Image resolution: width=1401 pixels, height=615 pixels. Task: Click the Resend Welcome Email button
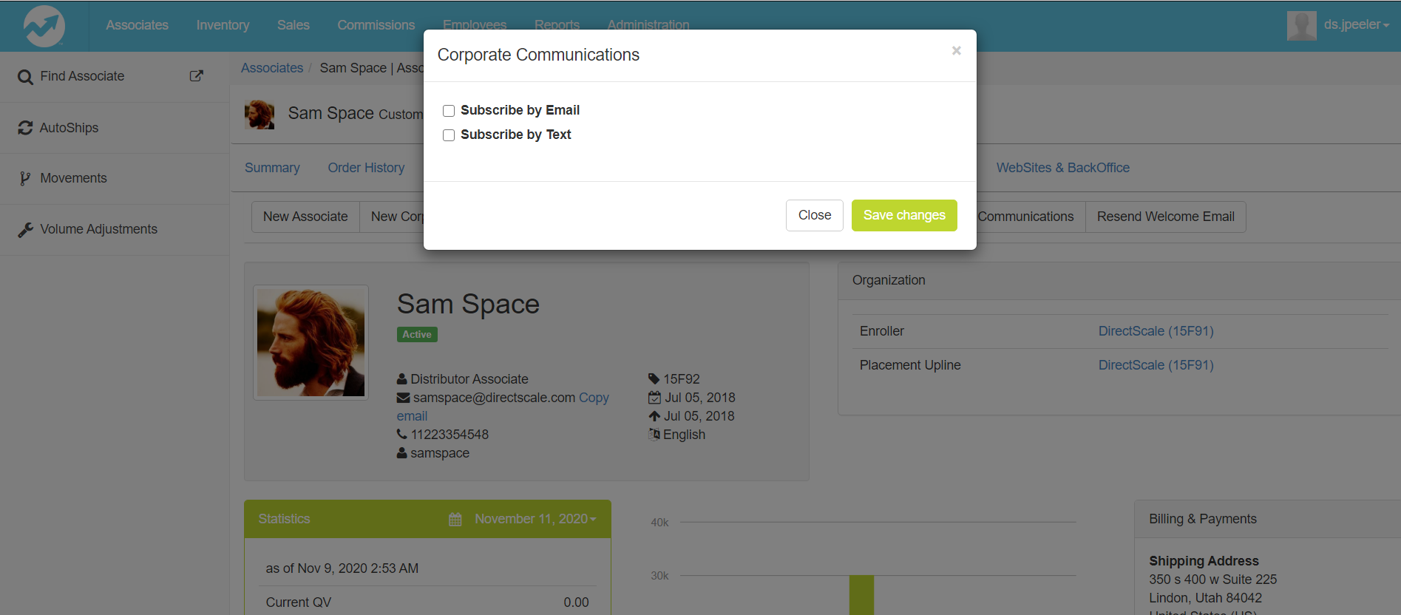(1165, 217)
